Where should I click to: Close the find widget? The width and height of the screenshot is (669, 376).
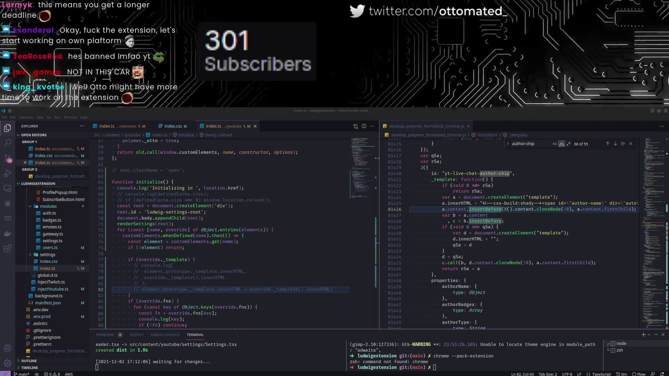click(631, 144)
